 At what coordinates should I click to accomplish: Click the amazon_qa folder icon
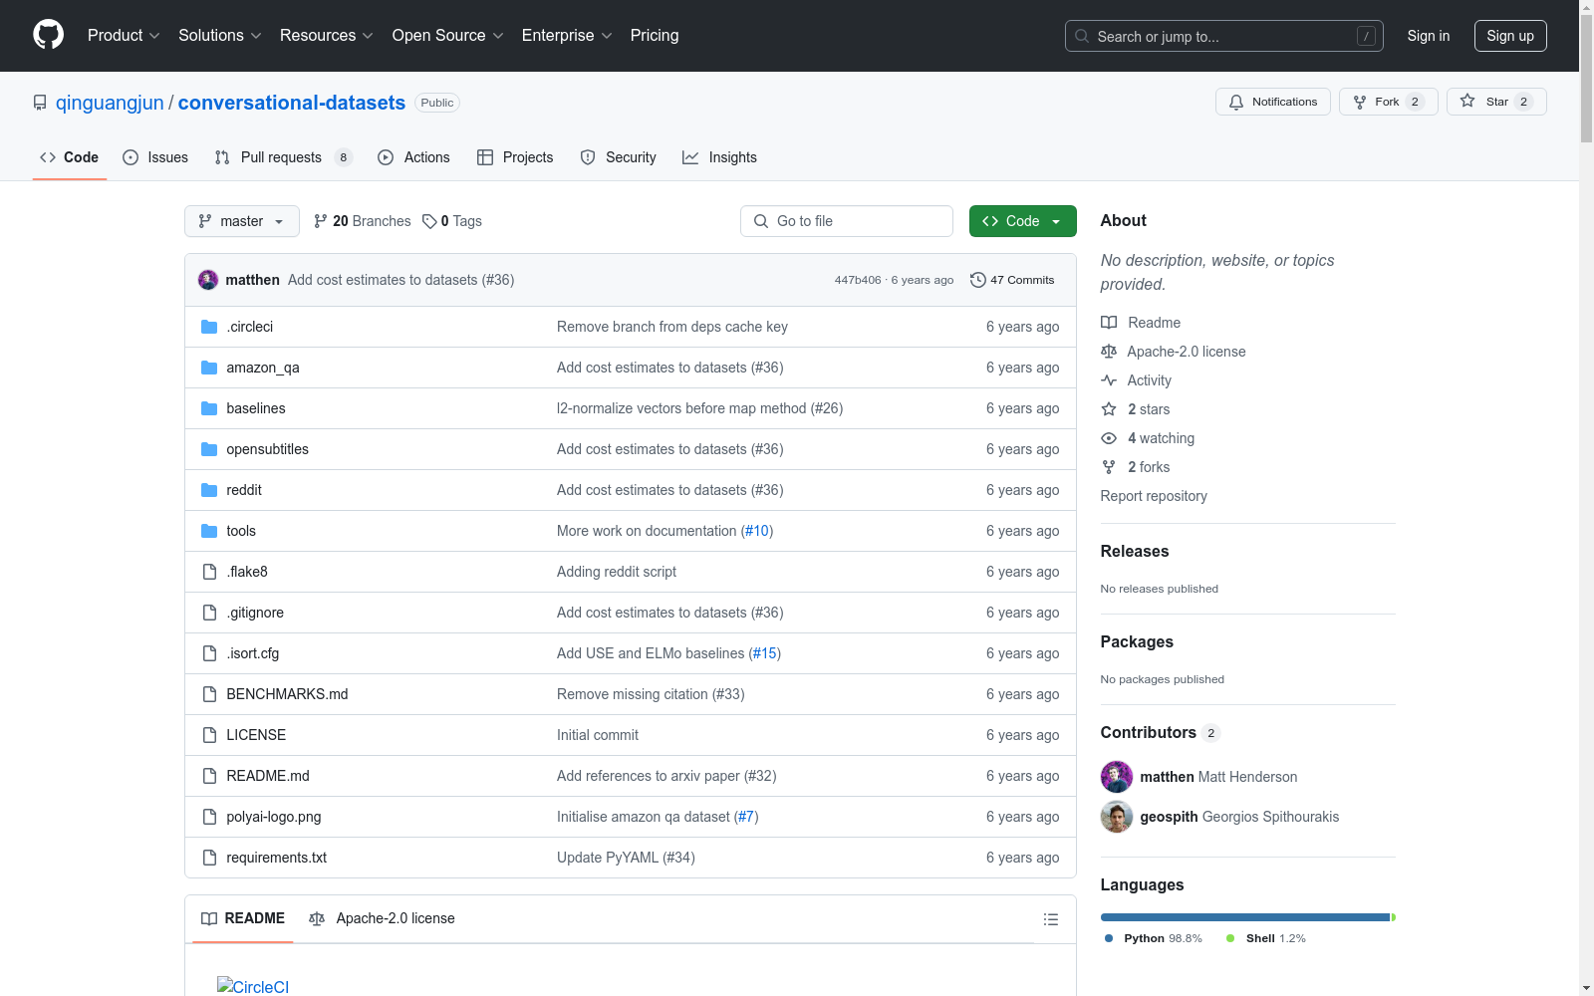[209, 368]
